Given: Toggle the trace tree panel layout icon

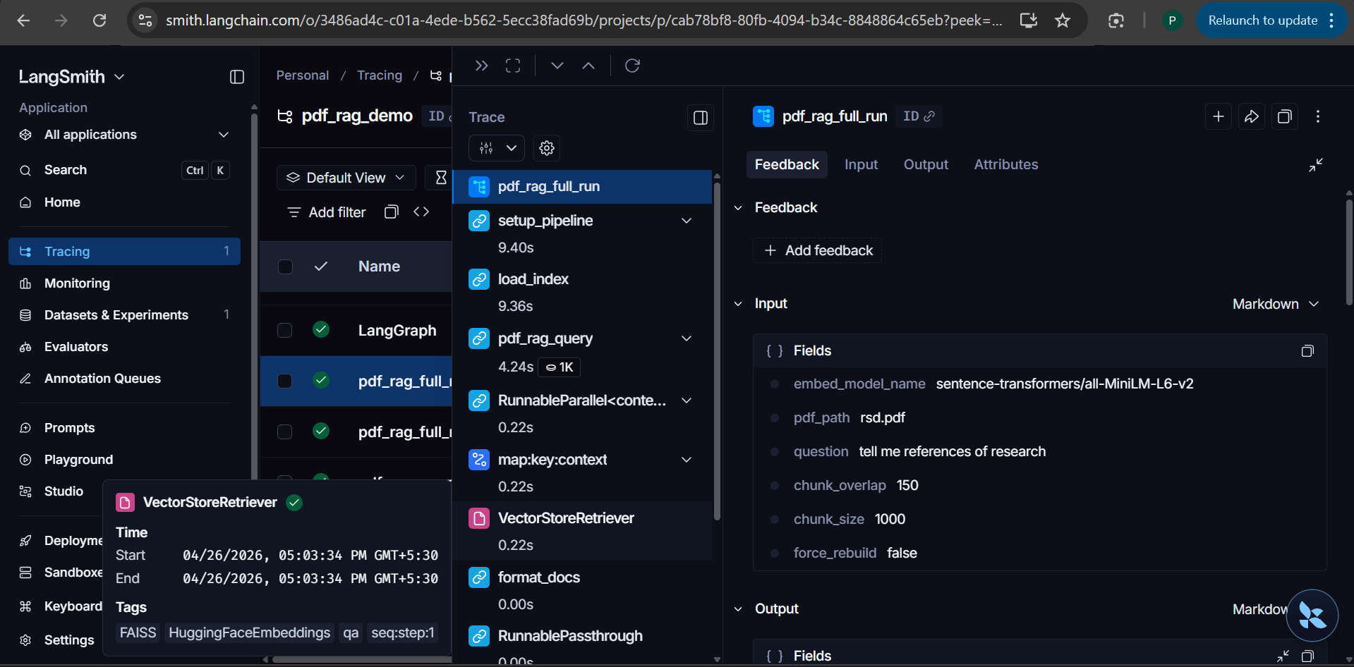Looking at the screenshot, I should click(701, 118).
